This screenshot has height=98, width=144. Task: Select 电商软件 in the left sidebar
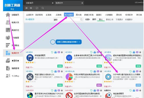tap(13, 53)
